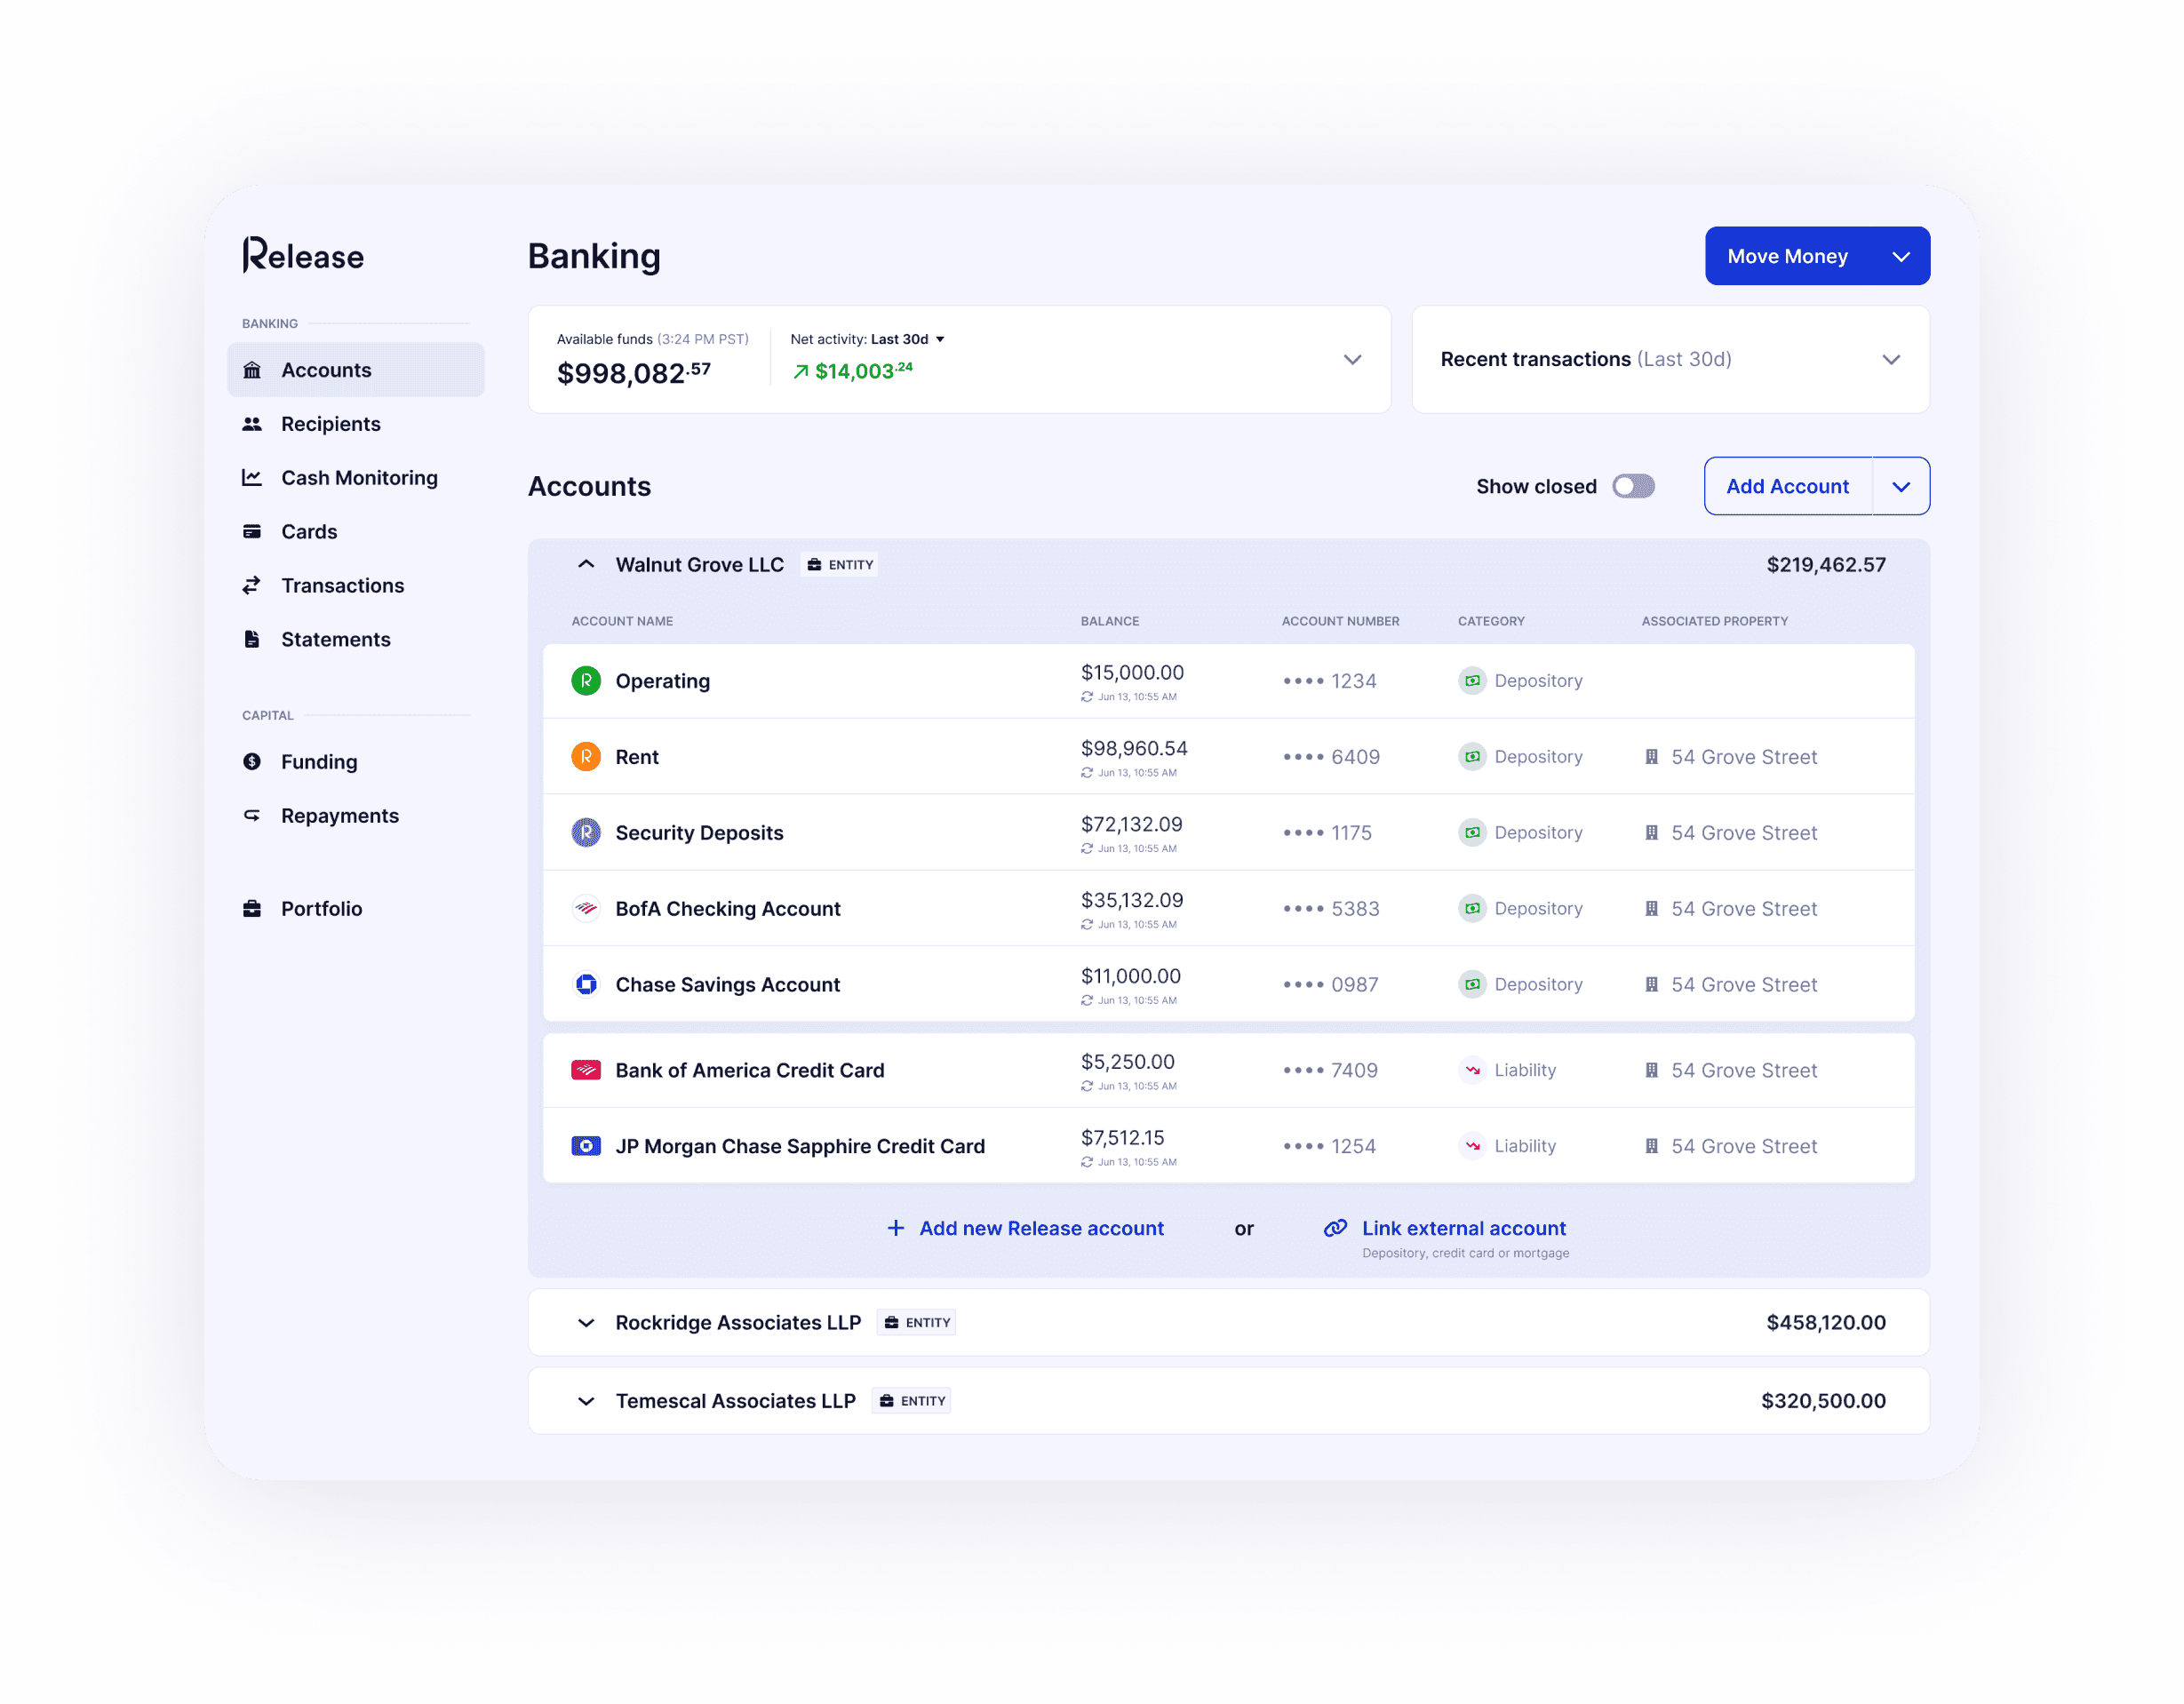Toggle the Show closed switch

tap(1633, 486)
